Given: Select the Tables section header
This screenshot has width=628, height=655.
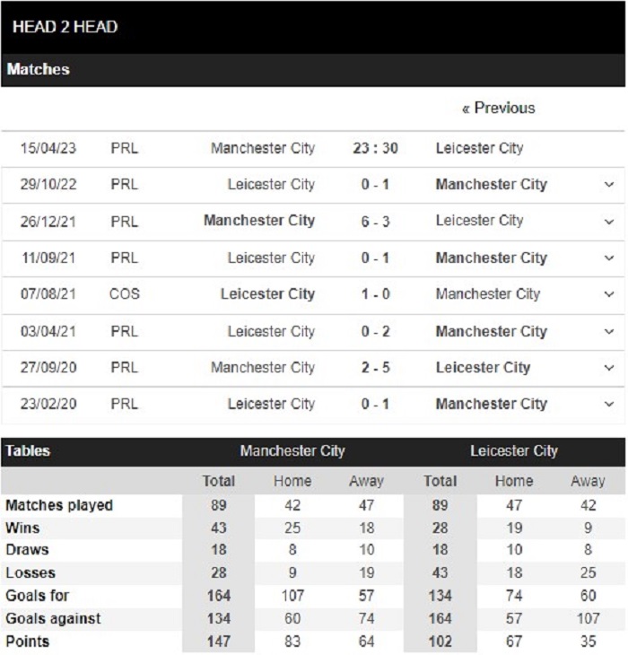Looking at the screenshot, I should [29, 451].
